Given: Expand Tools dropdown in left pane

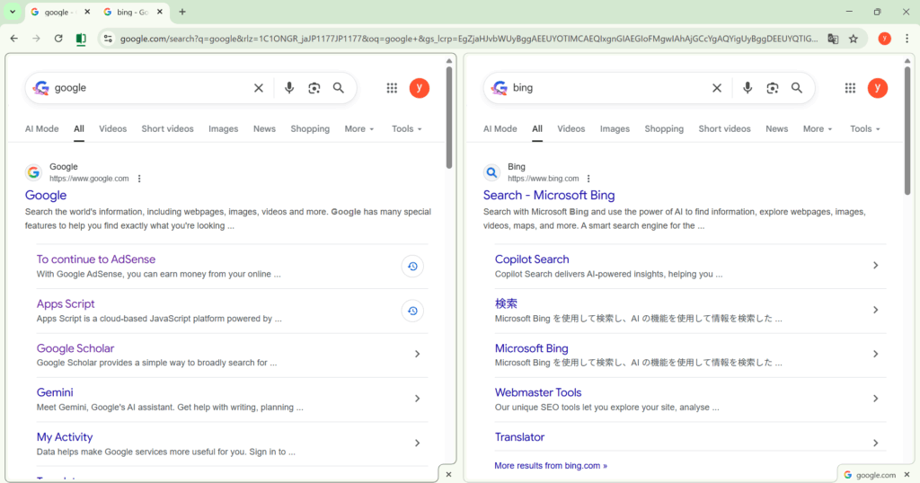Looking at the screenshot, I should (407, 129).
